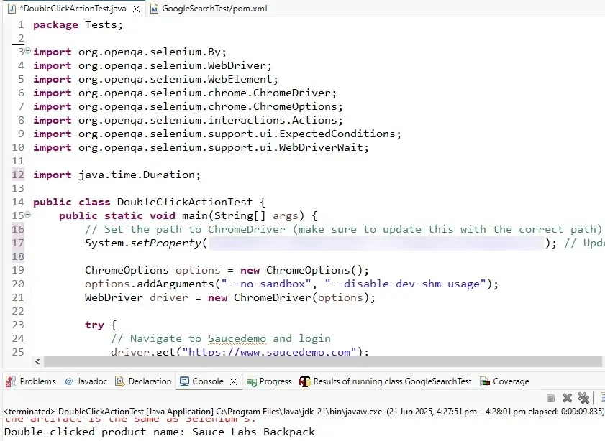Image resolution: width=605 pixels, height=441 pixels.
Task: Switch to the DoubleClickActionTest.java editor tab
Action: (73, 9)
